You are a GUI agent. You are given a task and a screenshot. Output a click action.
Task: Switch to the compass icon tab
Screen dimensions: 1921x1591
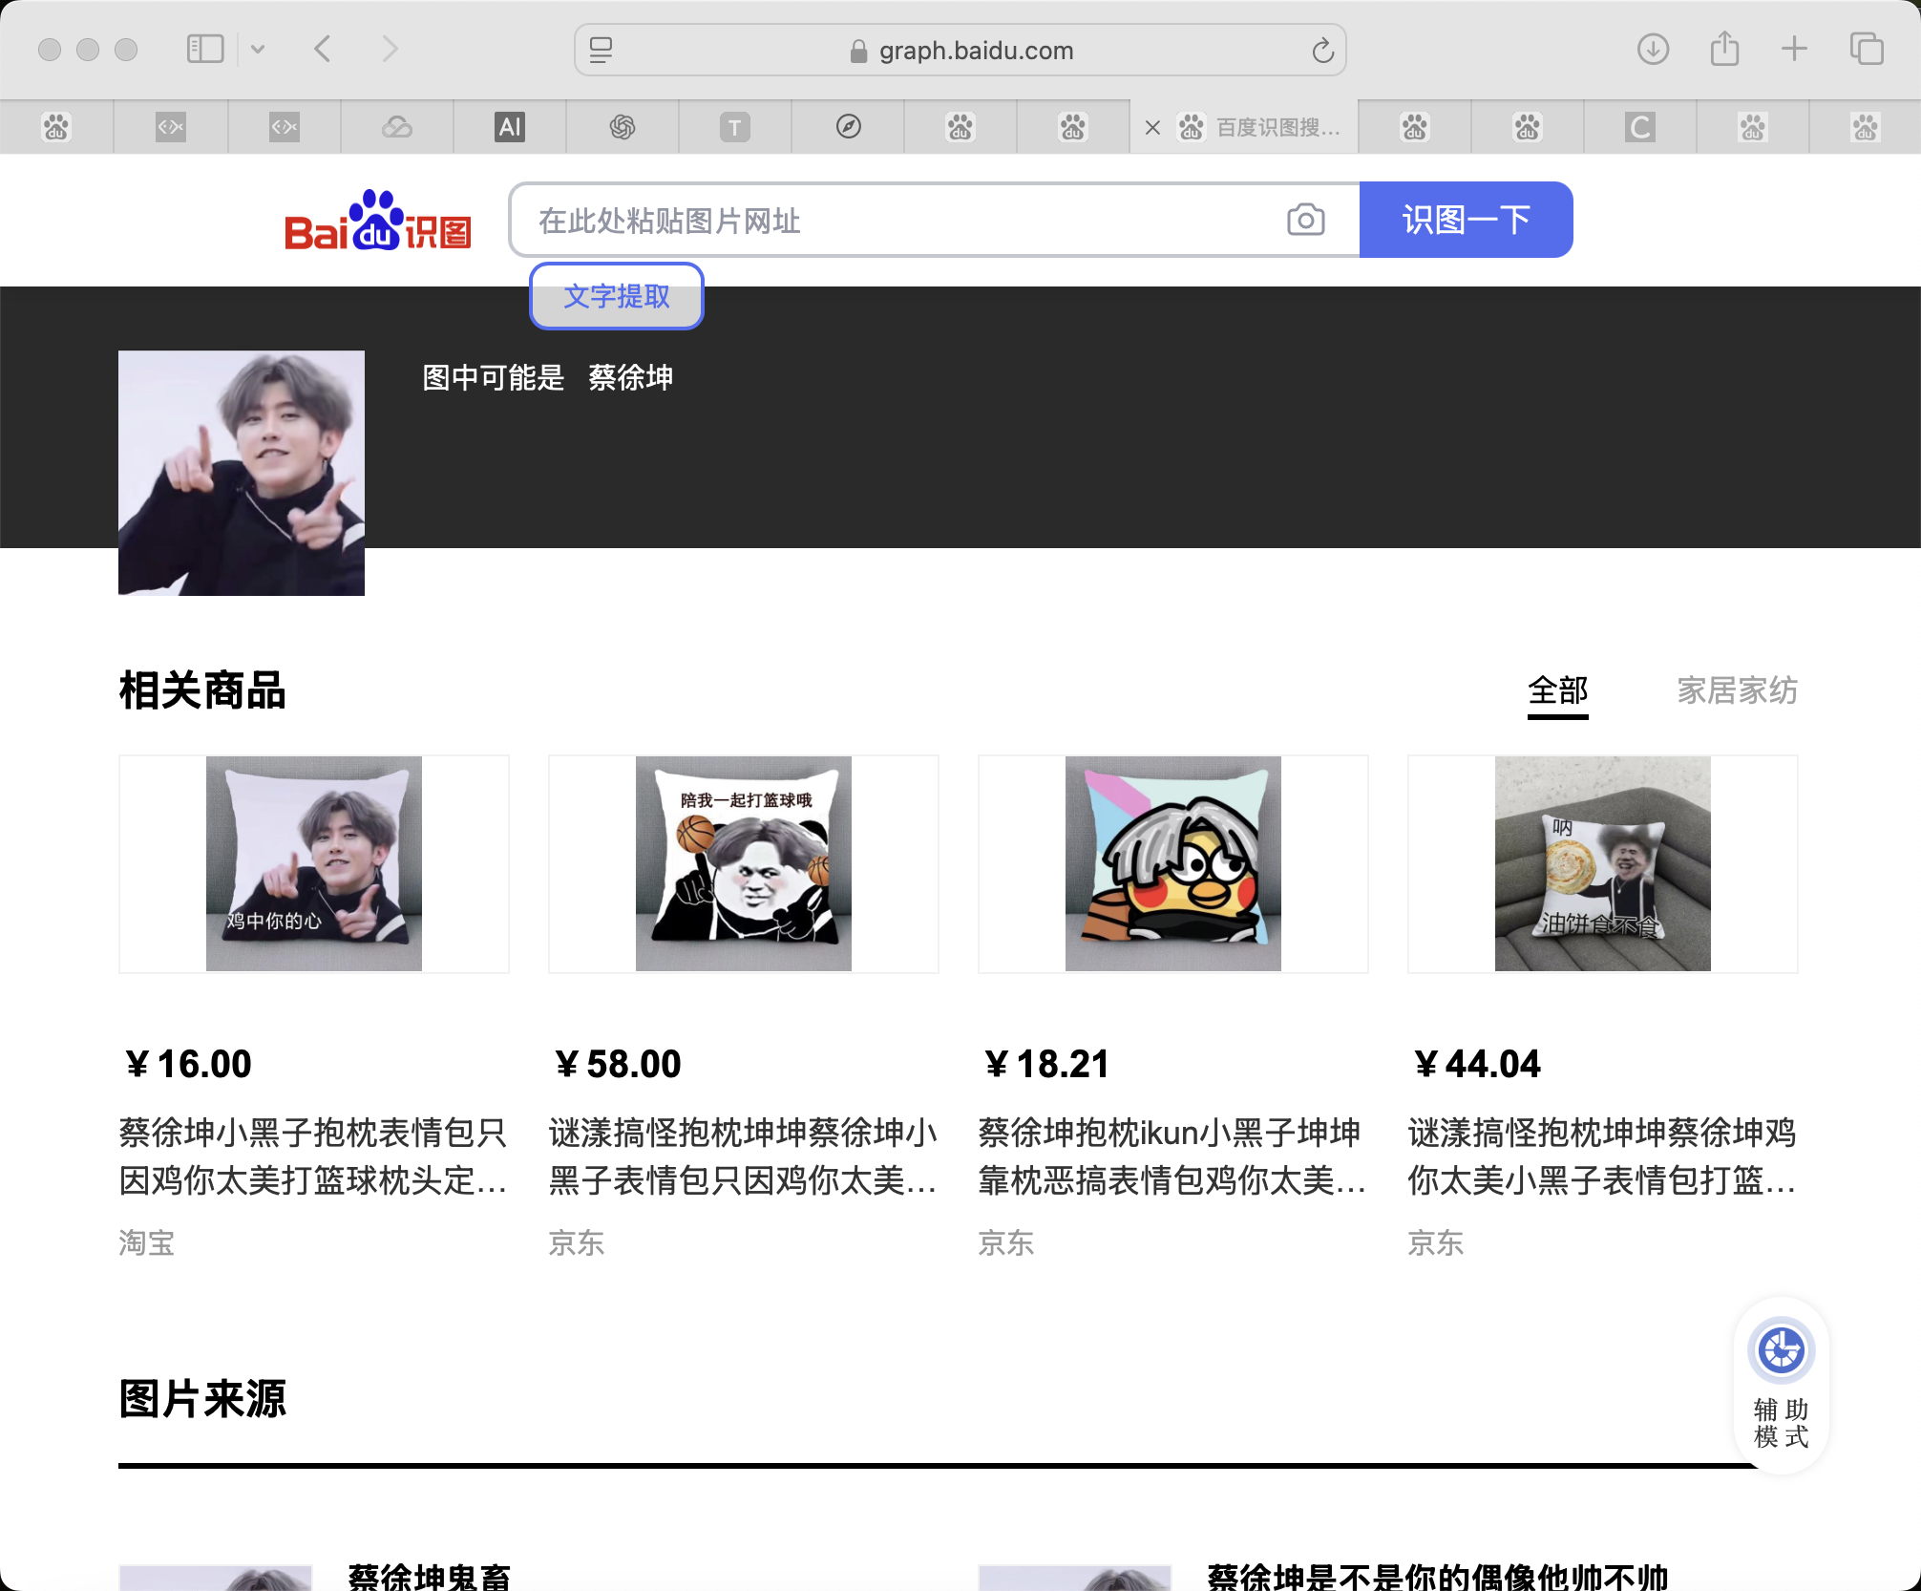point(848,127)
